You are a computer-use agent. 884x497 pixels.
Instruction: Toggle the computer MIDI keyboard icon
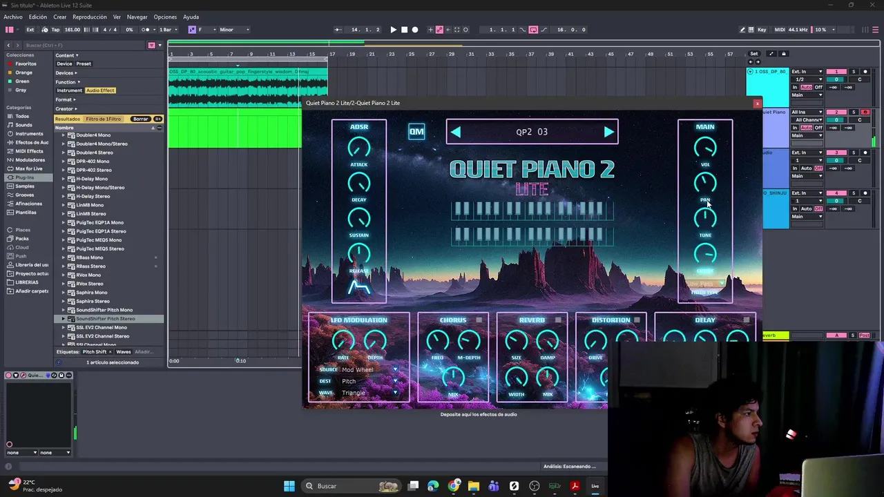tap(751, 30)
